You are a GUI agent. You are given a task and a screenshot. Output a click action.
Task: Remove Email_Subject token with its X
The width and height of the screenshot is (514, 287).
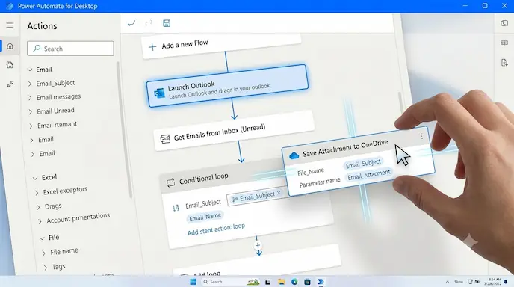pyautogui.click(x=279, y=193)
